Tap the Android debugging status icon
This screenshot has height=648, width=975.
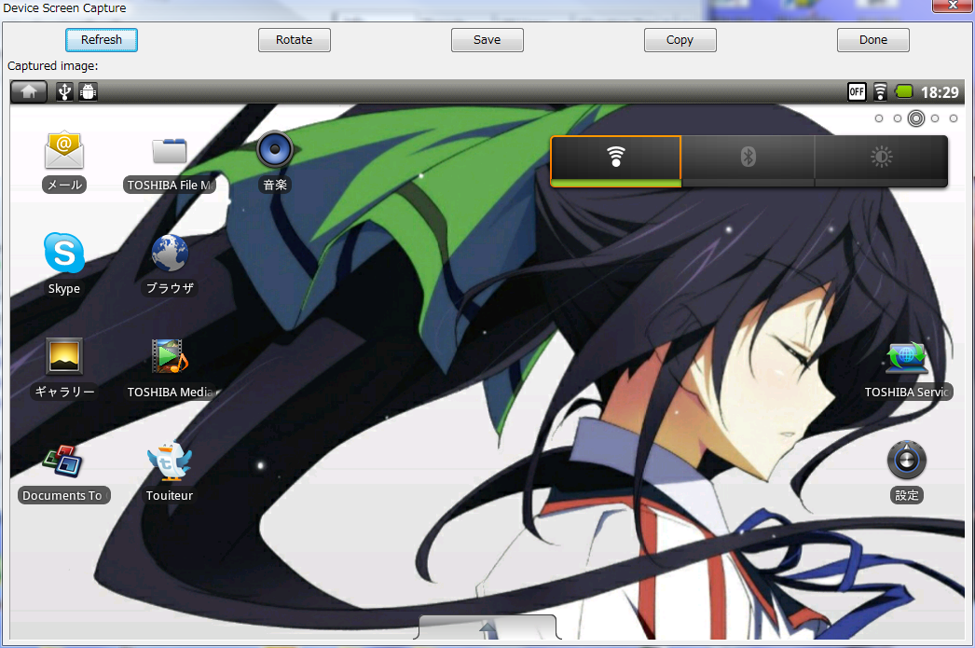pyautogui.click(x=89, y=92)
